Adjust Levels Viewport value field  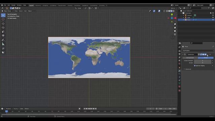(203, 61)
